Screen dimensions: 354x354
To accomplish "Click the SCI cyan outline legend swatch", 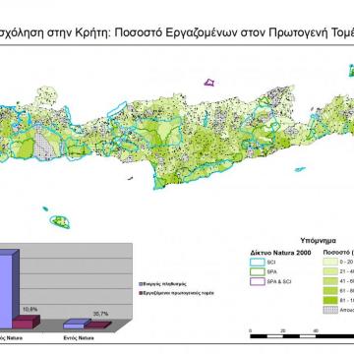I will [x=257, y=263].
